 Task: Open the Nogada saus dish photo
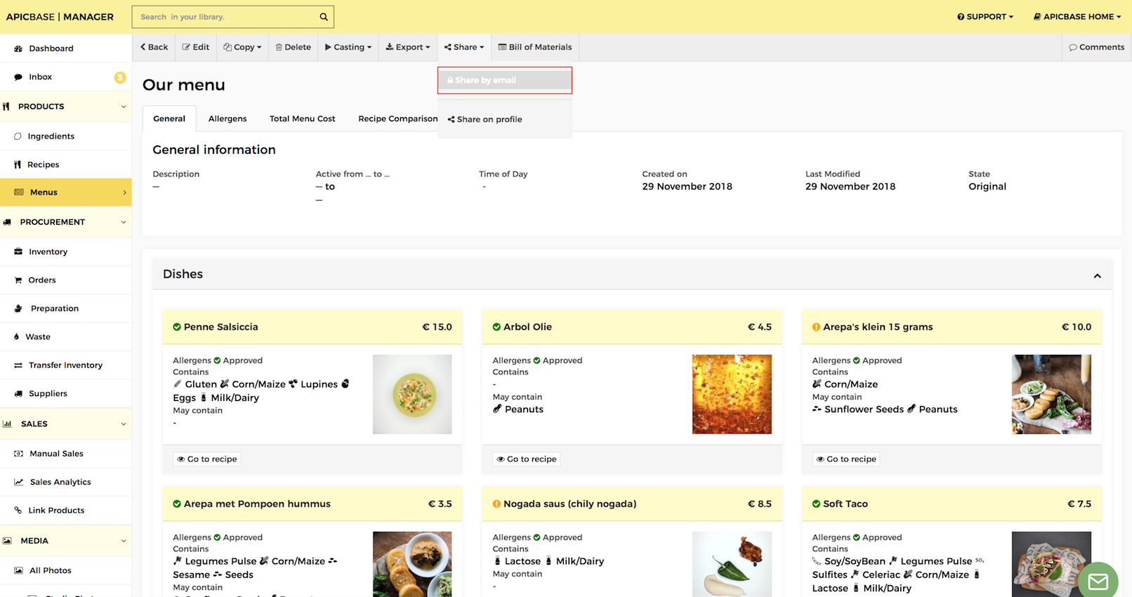pyautogui.click(x=732, y=564)
